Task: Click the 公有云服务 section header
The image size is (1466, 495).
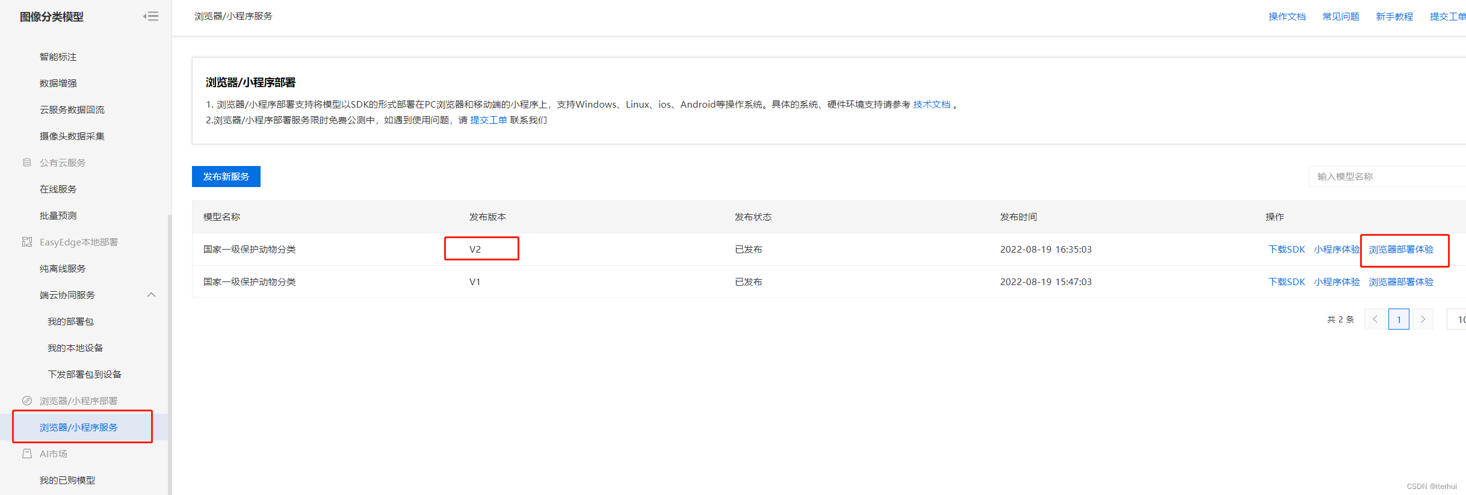Action: 63,162
